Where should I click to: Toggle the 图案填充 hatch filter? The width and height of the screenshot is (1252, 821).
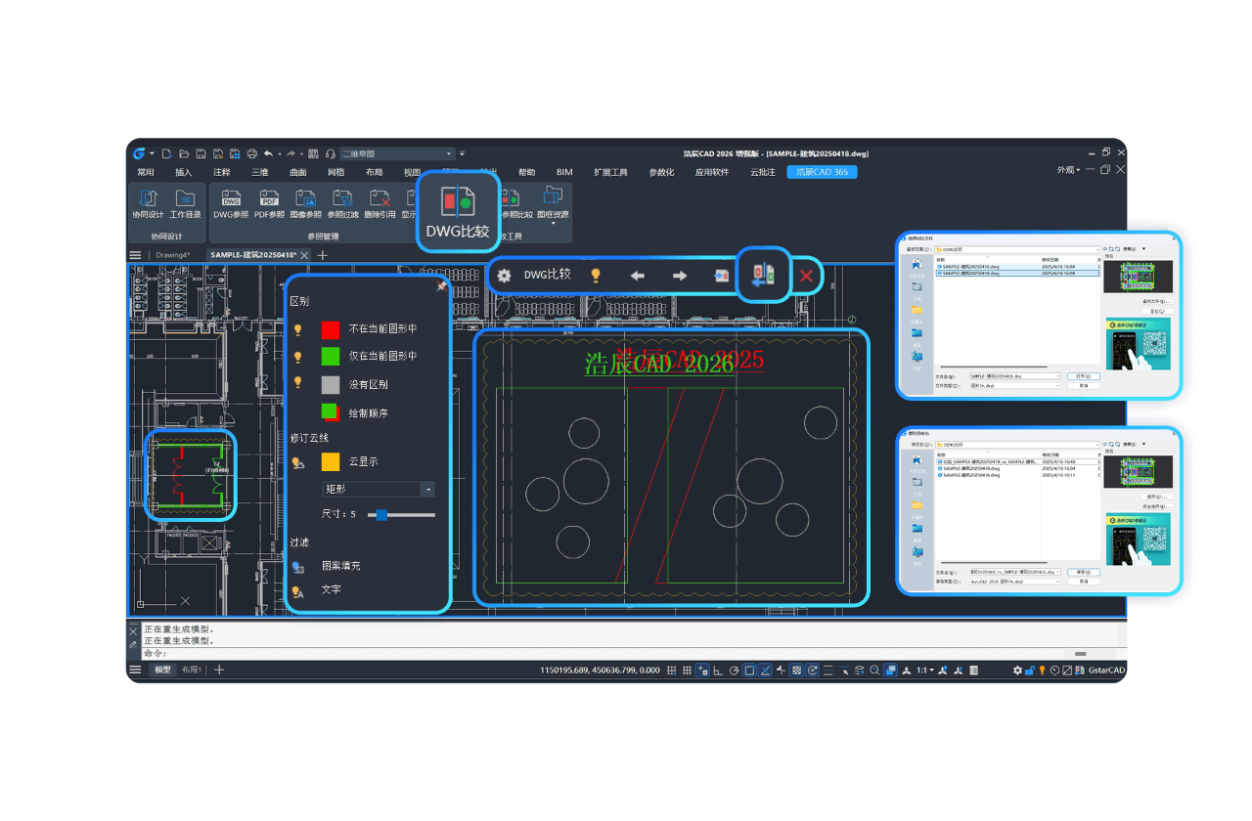[298, 566]
